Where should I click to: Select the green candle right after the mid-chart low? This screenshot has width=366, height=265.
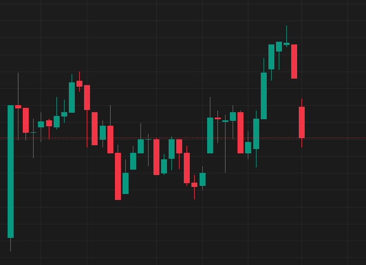coord(125,183)
